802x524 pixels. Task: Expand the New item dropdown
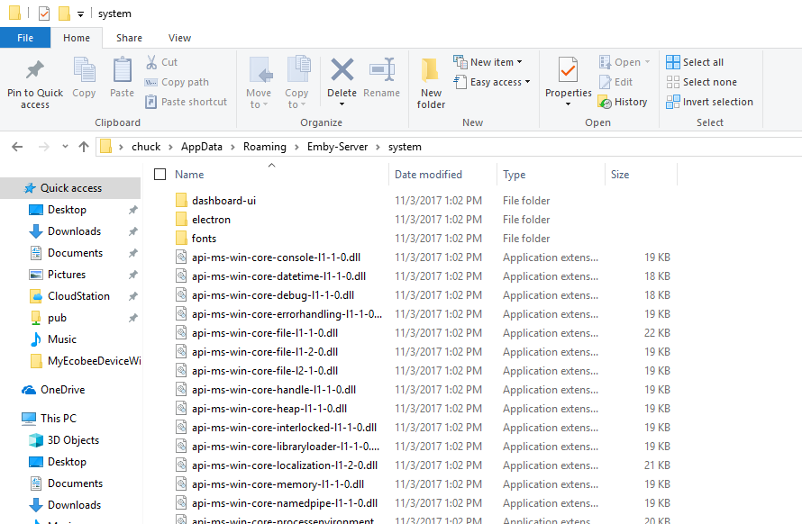[487, 61]
